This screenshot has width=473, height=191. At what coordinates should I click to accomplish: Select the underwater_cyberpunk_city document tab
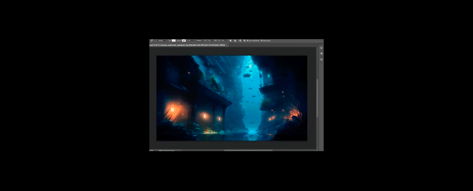[x=188, y=45]
